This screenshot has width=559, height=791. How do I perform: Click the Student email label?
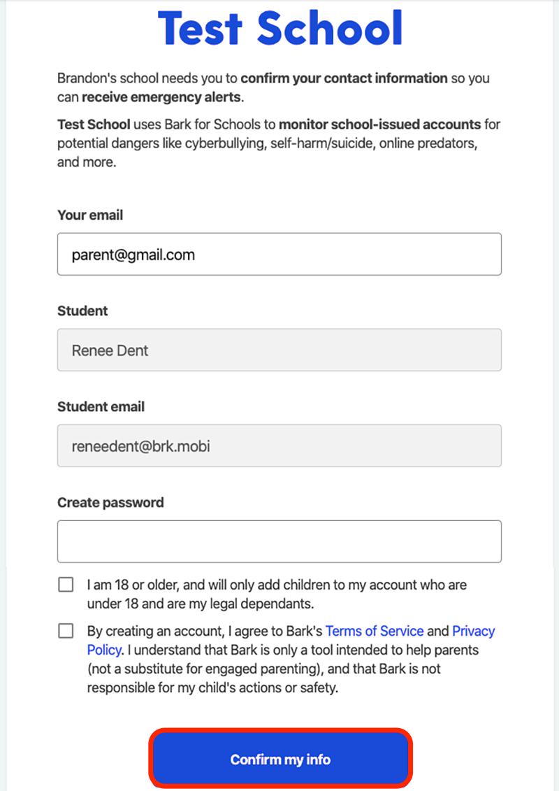coord(101,406)
